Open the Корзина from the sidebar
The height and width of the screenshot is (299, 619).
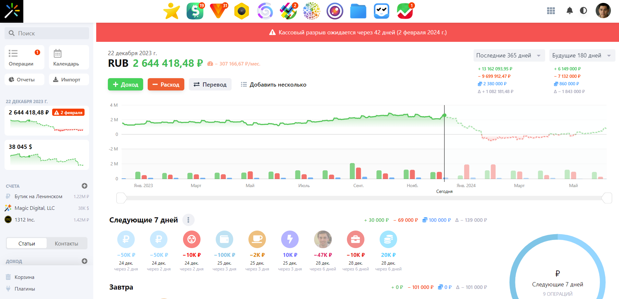[x=24, y=277]
